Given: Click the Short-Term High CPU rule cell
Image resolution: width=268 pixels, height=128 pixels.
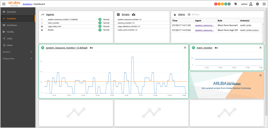Looking at the screenshot, I should (x=228, y=30).
